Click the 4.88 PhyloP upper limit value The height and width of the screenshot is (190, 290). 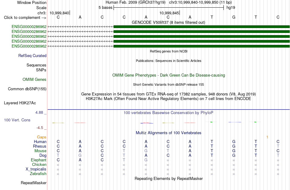[x=39, y=113]
